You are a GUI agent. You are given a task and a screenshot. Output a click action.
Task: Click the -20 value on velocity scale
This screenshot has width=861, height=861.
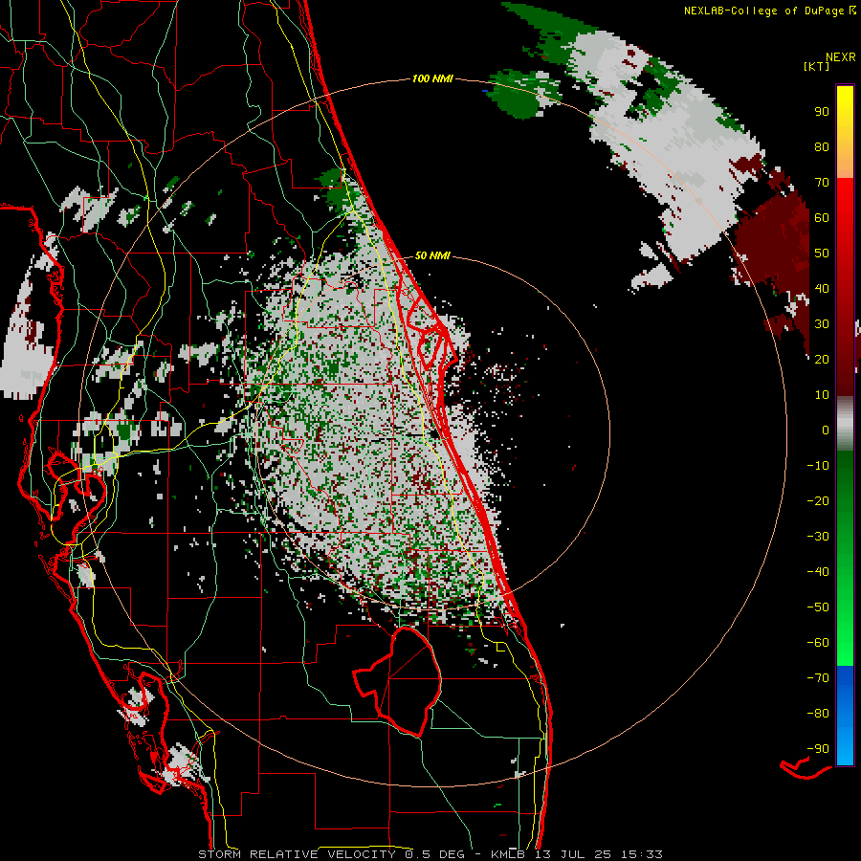(x=818, y=500)
